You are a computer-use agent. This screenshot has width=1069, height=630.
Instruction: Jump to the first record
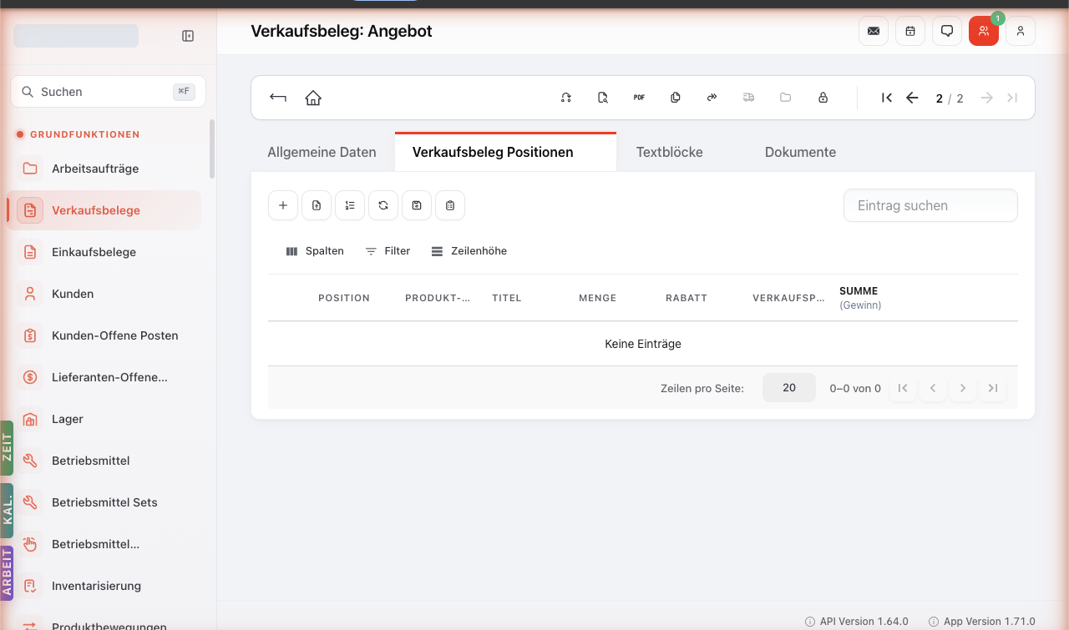click(887, 98)
